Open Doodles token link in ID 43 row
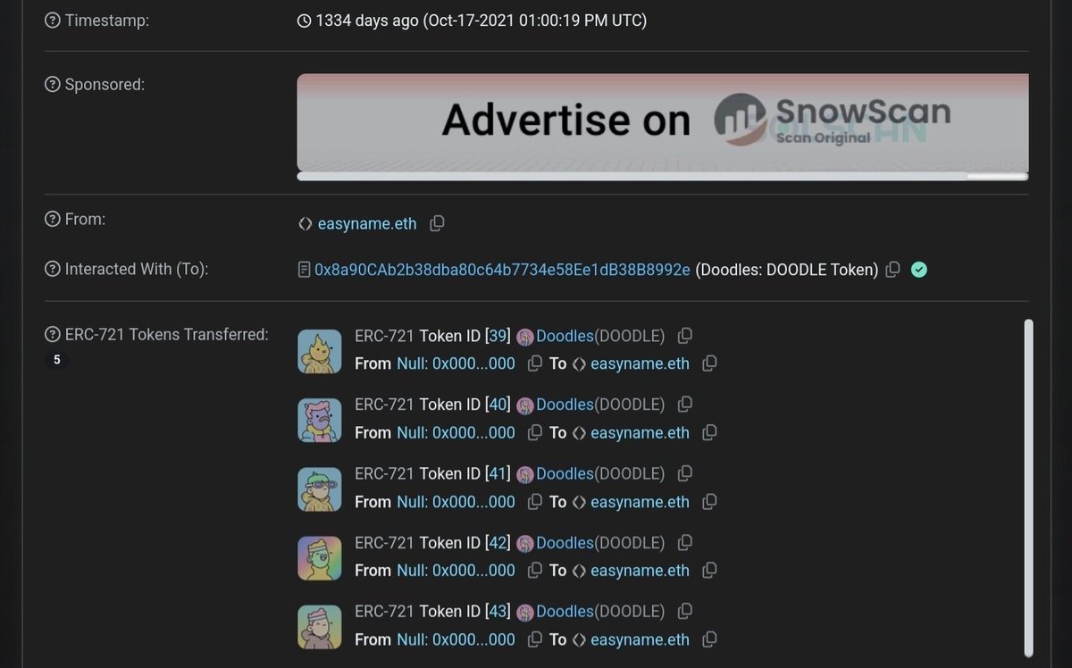Image resolution: width=1072 pixels, height=668 pixels. click(565, 611)
